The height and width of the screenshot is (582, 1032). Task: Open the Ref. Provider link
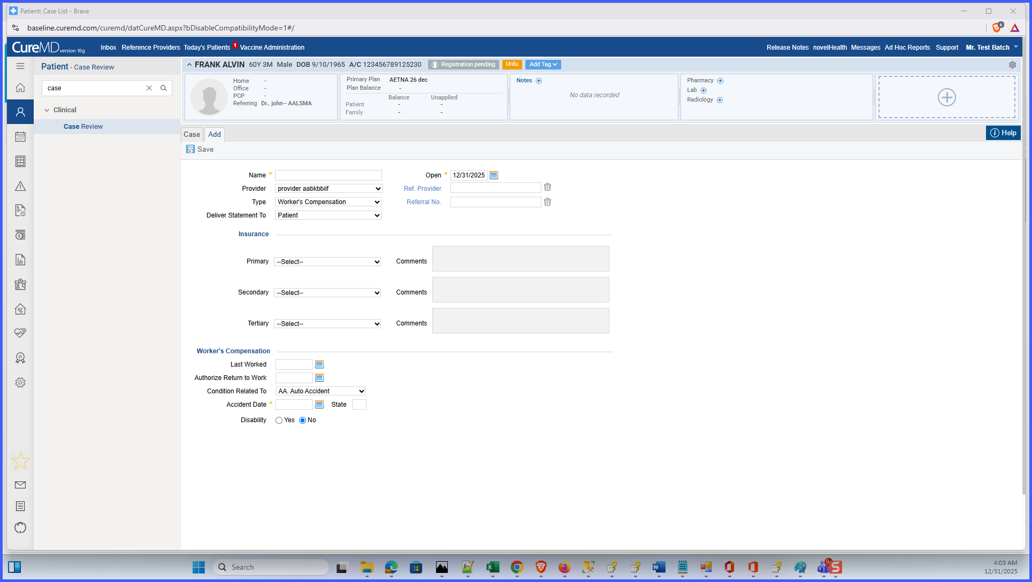tap(422, 189)
